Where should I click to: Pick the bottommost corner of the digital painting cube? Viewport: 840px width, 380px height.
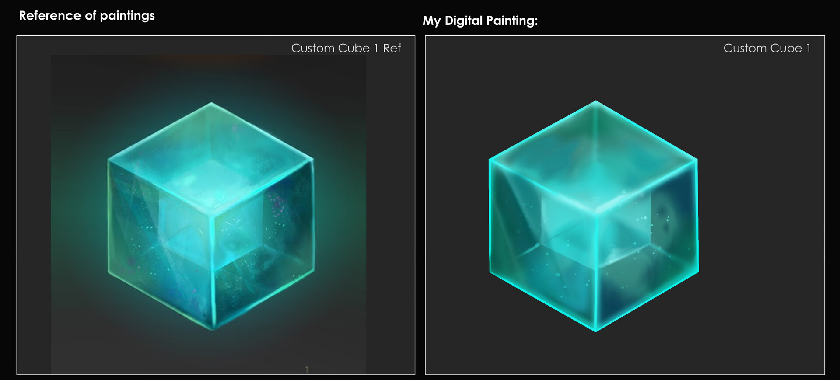point(595,331)
